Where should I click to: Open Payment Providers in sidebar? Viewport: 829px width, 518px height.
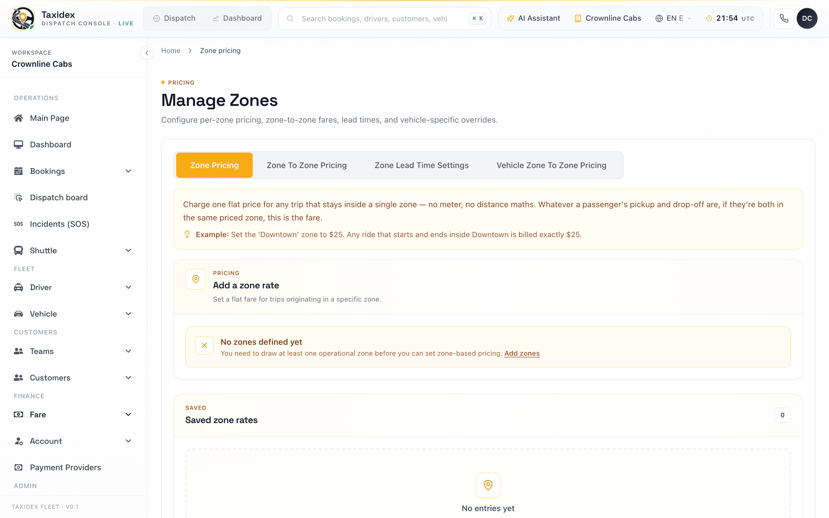tap(73, 467)
